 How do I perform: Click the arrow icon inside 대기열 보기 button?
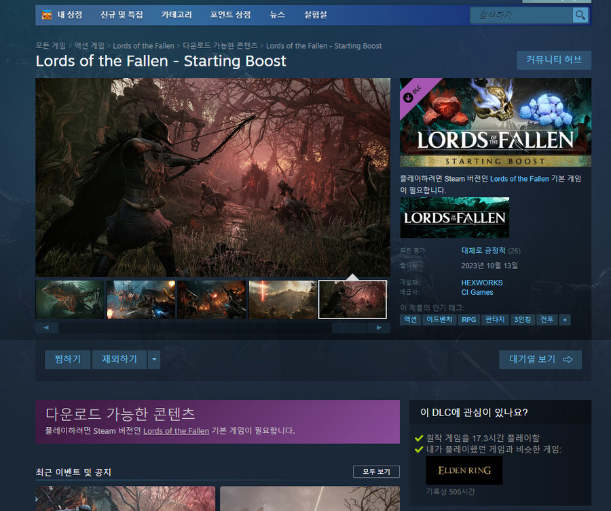pos(568,359)
